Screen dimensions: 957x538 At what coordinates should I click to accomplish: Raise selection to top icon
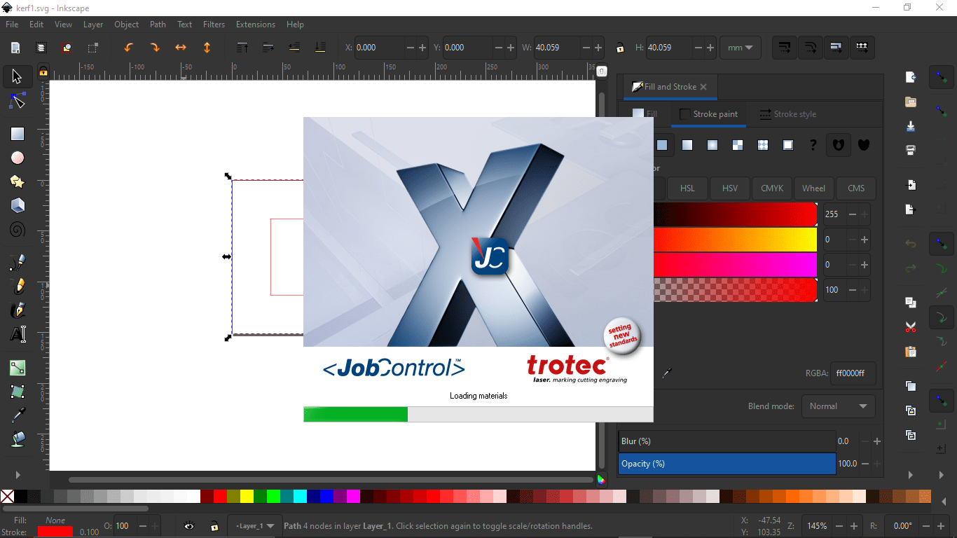click(x=242, y=48)
